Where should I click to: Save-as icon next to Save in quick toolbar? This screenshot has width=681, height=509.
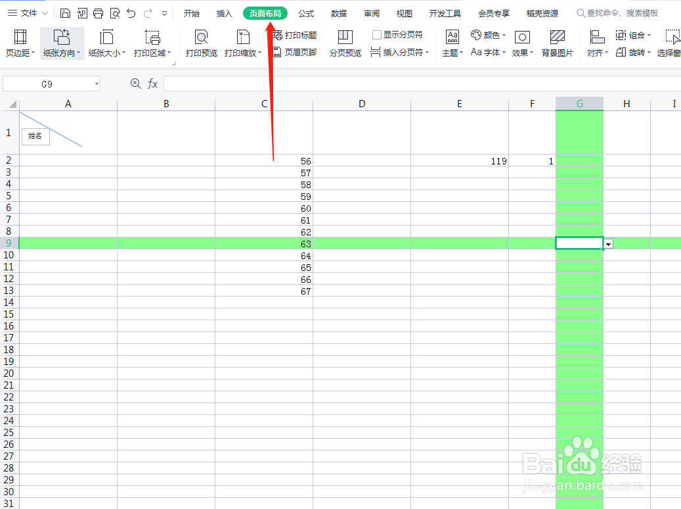tap(81, 14)
